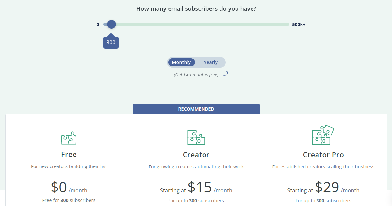Image resolution: width=392 pixels, height=206 pixels.
Task: Click the Creator plan puzzle icon
Action: pos(196,137)
